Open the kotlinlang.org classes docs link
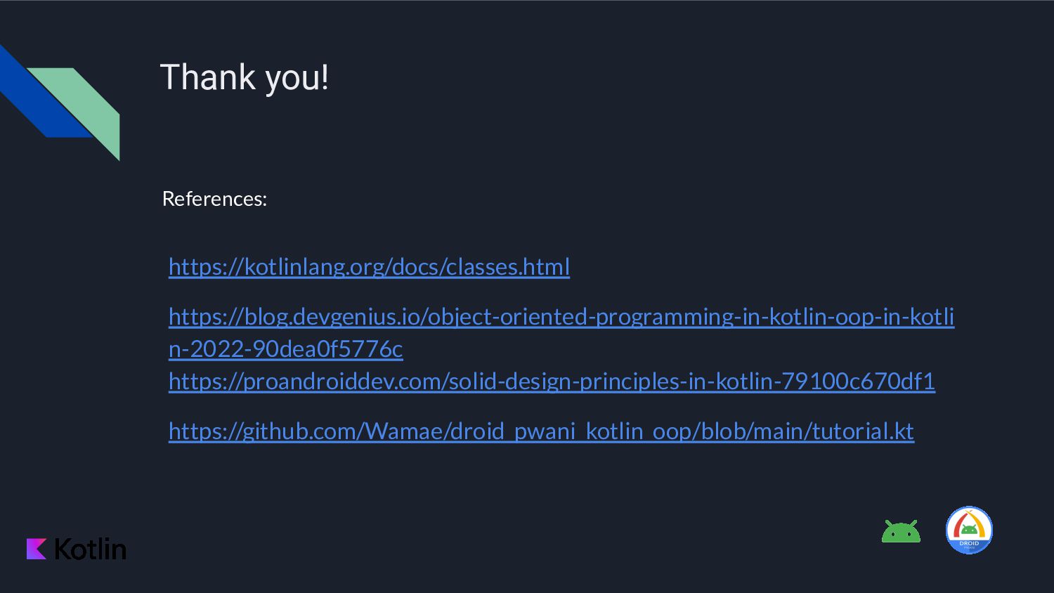The height and width of the screenshot is (593, 1054). (369, 267)
